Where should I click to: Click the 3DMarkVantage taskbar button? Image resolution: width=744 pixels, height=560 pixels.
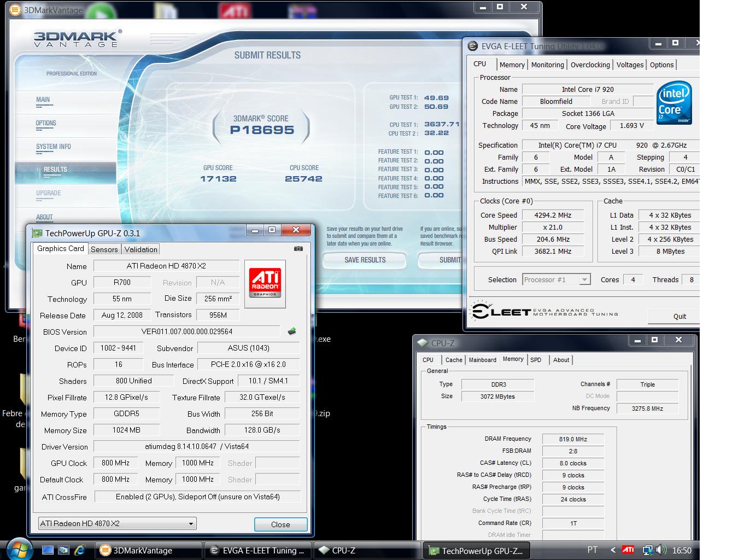click(x=148, y=551)
